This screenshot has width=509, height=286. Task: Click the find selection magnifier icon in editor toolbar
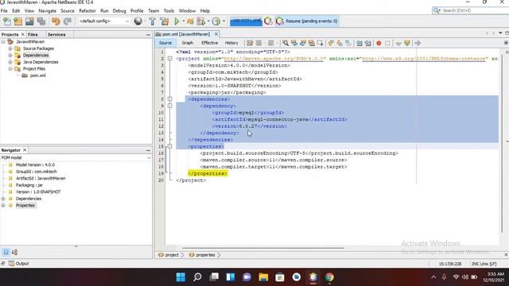click(x=286, y=43)
